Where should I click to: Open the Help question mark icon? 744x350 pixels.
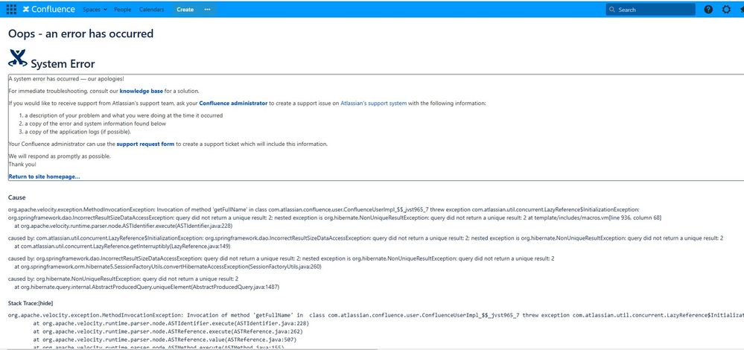708,10
